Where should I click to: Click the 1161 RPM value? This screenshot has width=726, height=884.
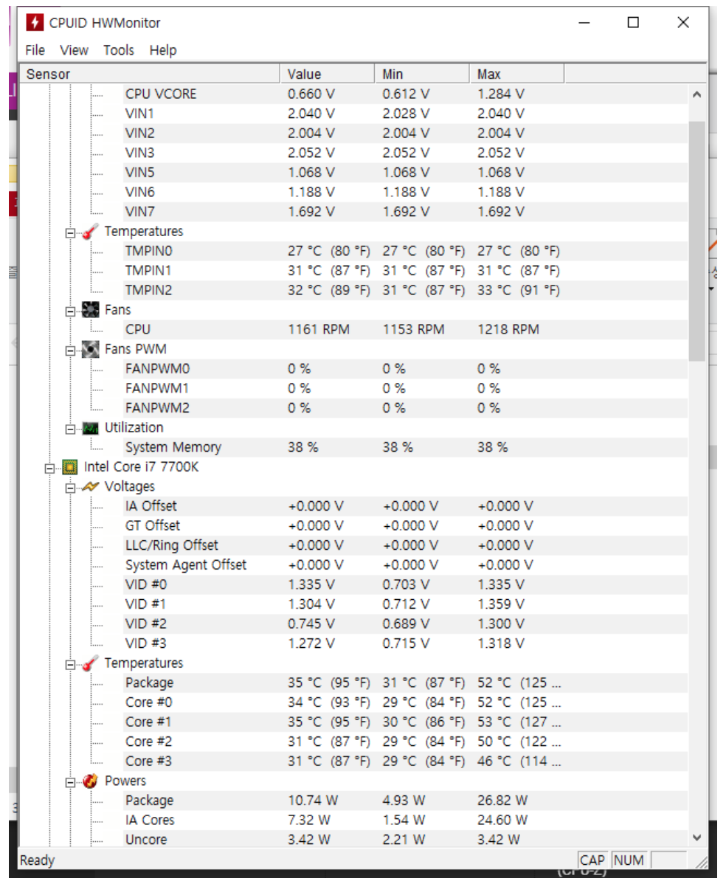(x=319, y=330)
